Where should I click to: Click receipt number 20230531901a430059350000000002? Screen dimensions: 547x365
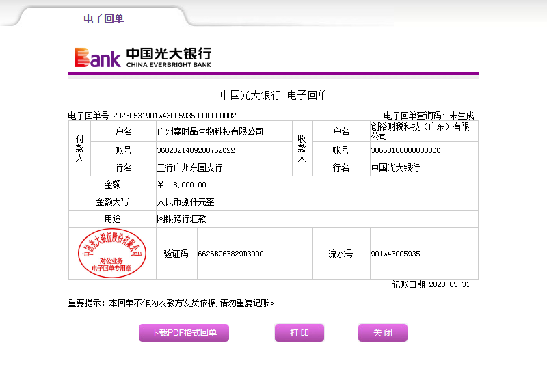click(x=174, y=116)
